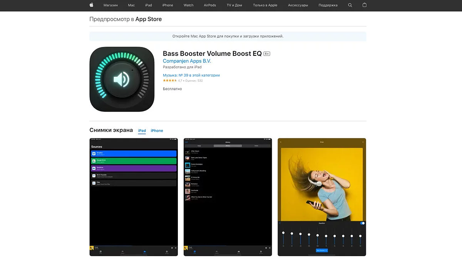Toggle the Equalizer switch in third screenshot
This screenshot has height=260, width=462.
coord(362,223)
